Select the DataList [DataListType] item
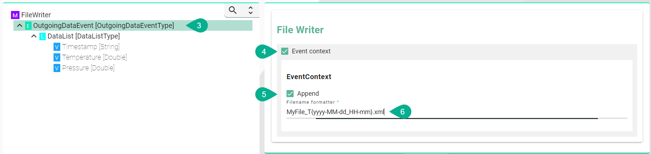This screenshot has height=154, width=651. point(84,36)
